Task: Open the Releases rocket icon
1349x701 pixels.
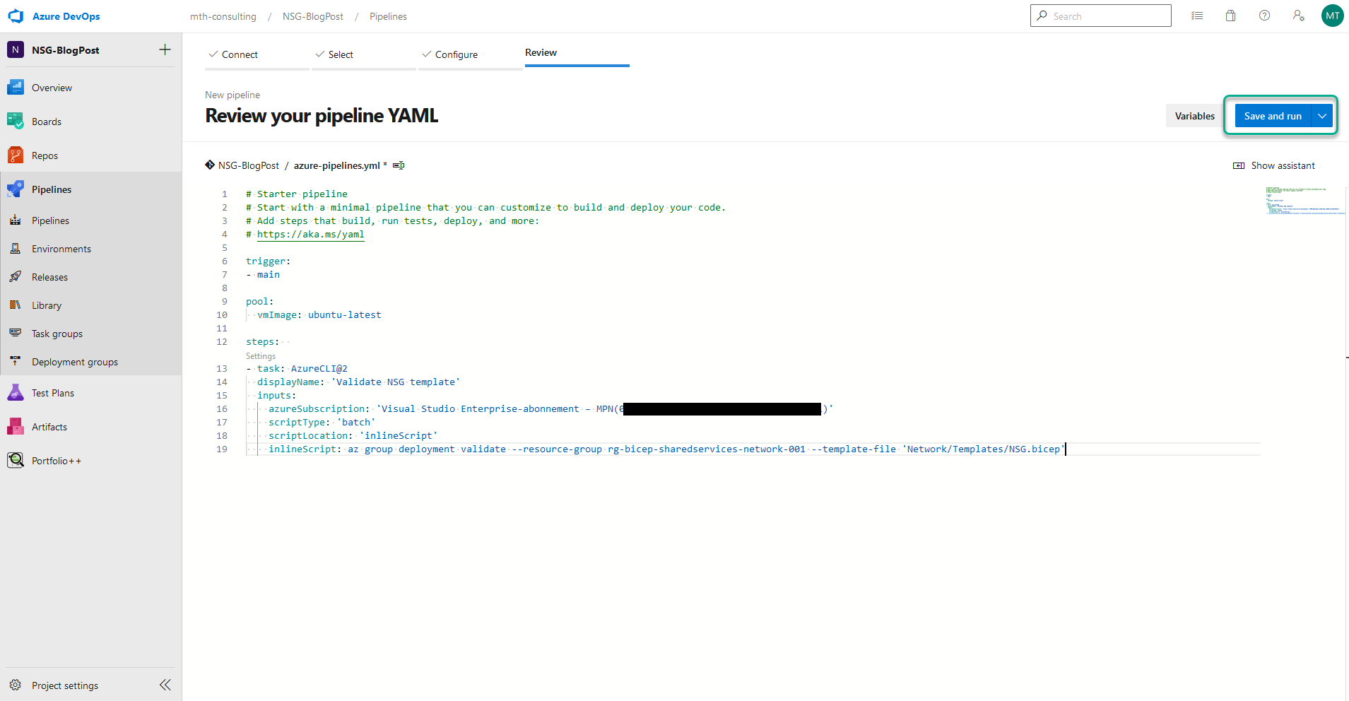Action: pos(16,276)
